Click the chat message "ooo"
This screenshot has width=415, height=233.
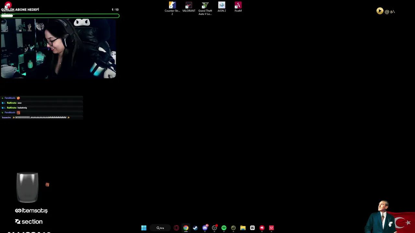(19, 103)
